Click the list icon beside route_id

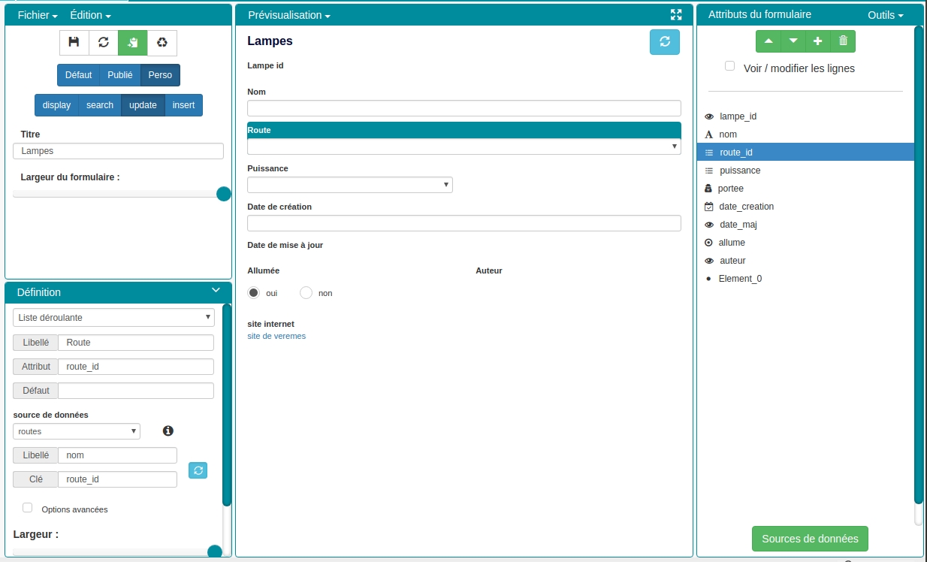point(709,153)
